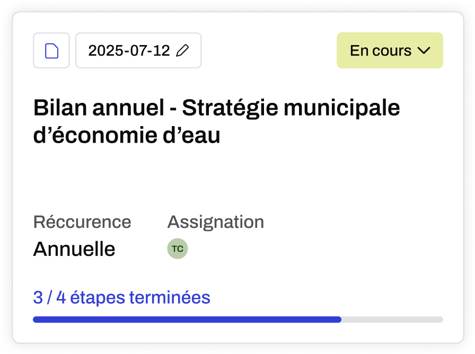
Task: Click the 3 / 4 étapes terminées link
Action: (x=121, y=298)
